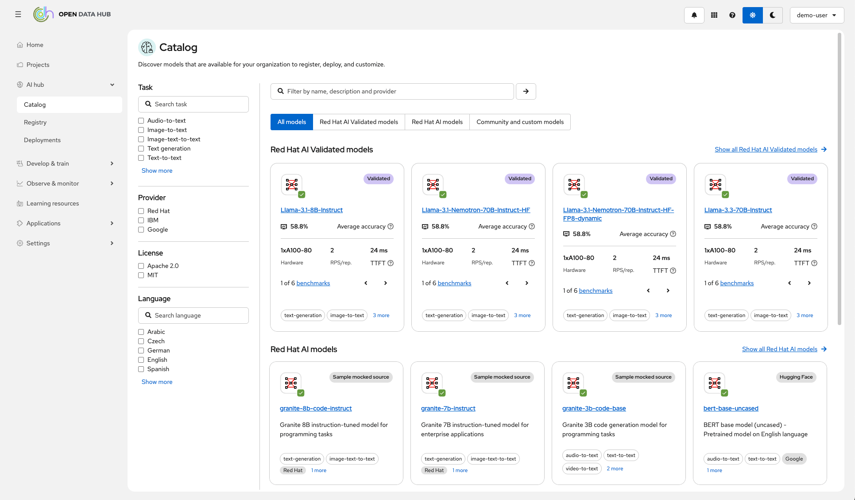The height and width of the screenshot is (500, 855).
Task: Open the granite-8b-code-instruct model link
Action: 315,408
